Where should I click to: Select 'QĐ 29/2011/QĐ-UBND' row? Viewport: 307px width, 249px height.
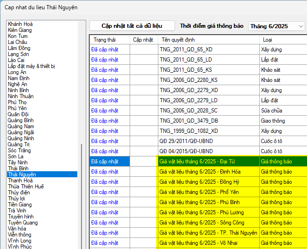click(x=209, y=141)
